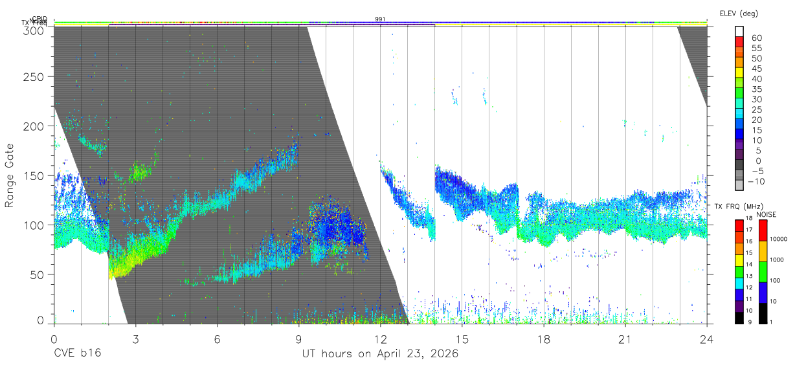Click the 45 tick label on ELEV colorbar
Viewport: 795px width, 367px height.
click(757, 68)
